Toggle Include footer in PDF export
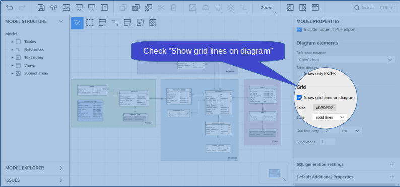The height and width of the screenshot is (187, 400). (x=299, y=30)
